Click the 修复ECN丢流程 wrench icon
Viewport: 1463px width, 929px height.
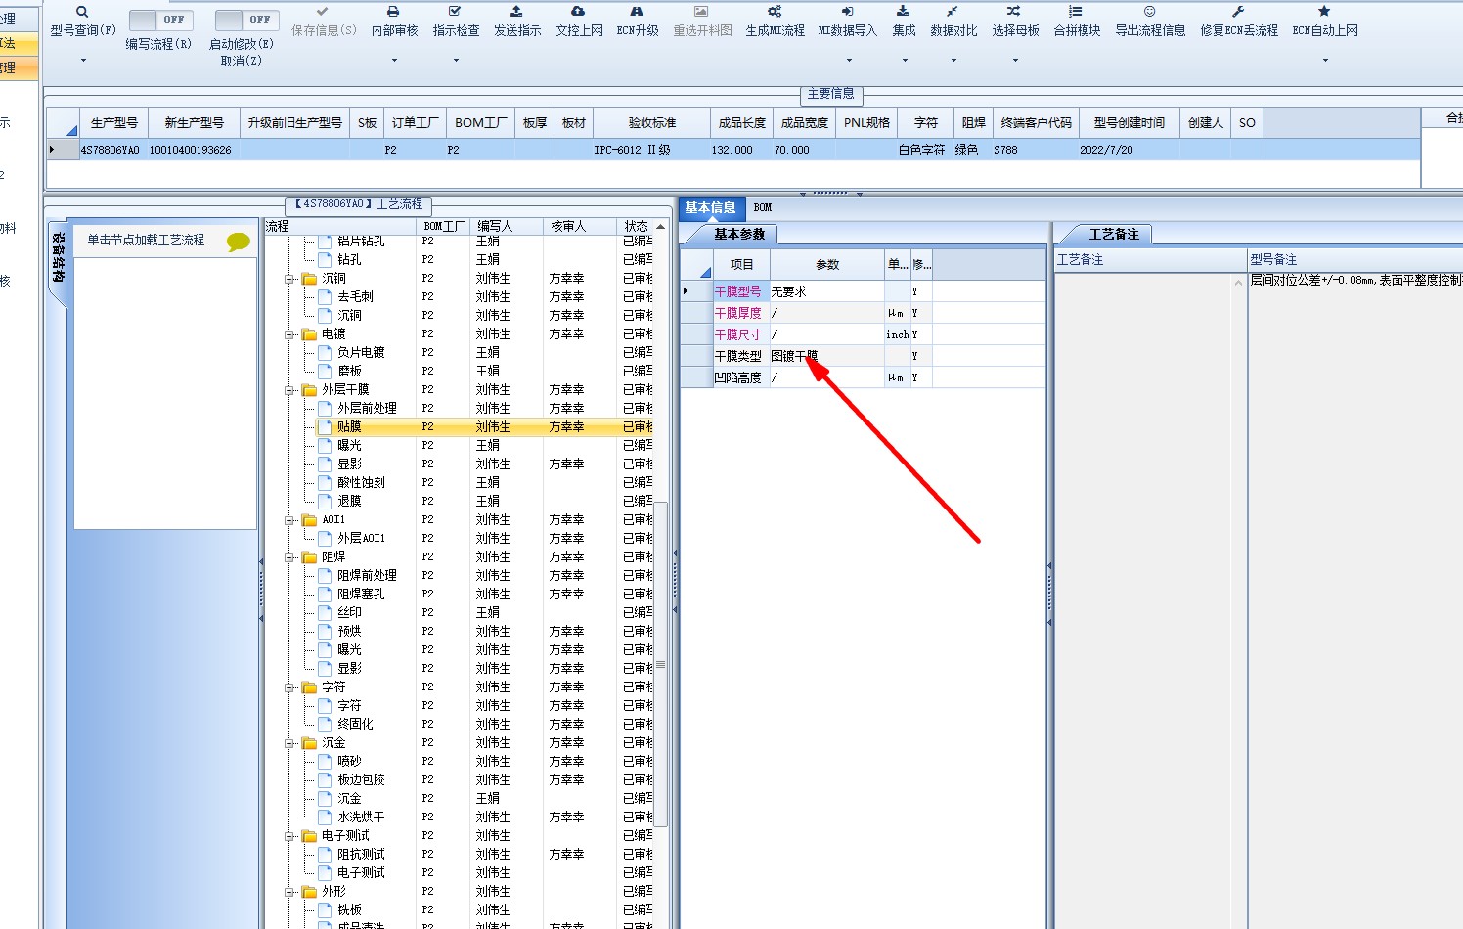point(1238,11)
